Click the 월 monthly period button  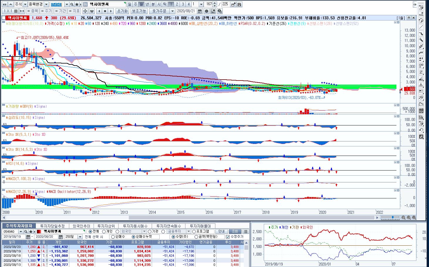tap(141, 4)
